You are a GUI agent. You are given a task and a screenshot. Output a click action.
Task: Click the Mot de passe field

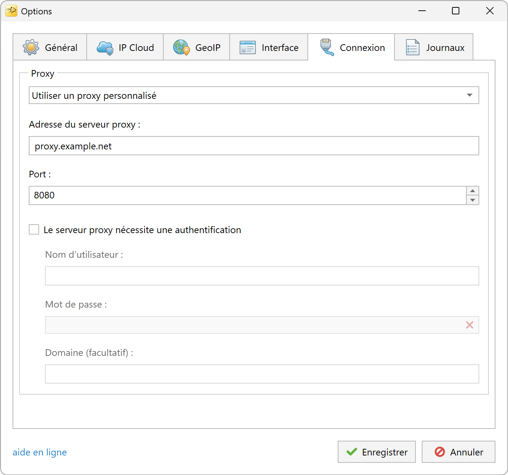click(x=262, y=325)
